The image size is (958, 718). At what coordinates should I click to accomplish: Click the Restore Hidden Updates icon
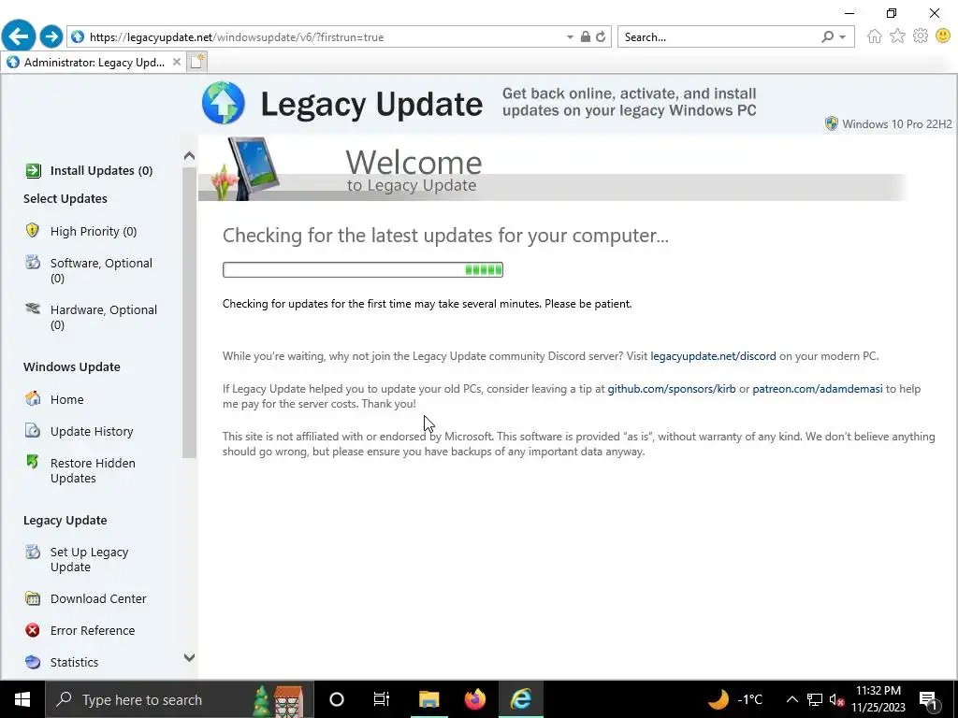coord(33,462)
